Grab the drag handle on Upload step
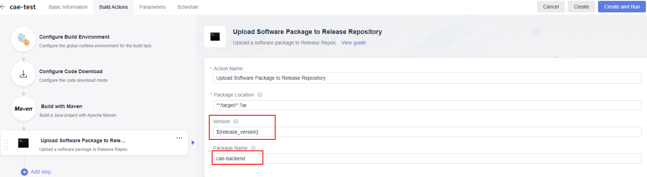The width and height of the screenshot is (647, 177). [x=6, y=145]
